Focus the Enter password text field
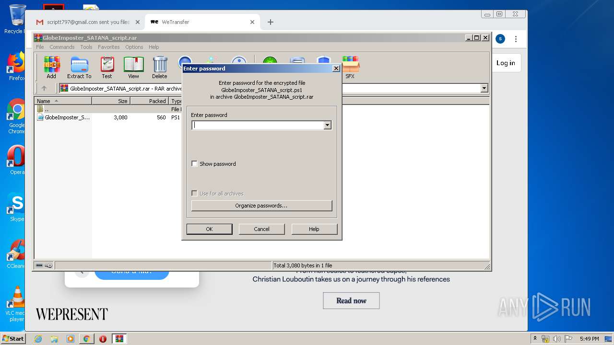Viewport: 614px width, 345px height. point(258,125)
